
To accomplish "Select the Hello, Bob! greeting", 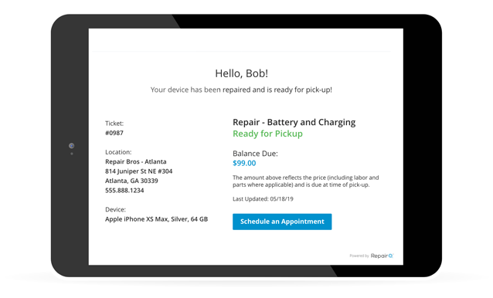I will coord(241,73).
